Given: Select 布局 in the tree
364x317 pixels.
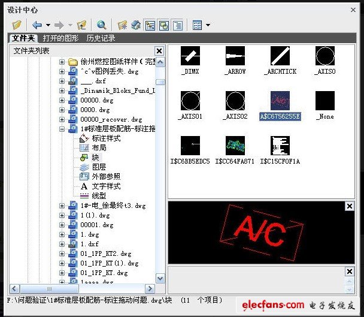Looking at the screenshot, I should tap(99, 148).
